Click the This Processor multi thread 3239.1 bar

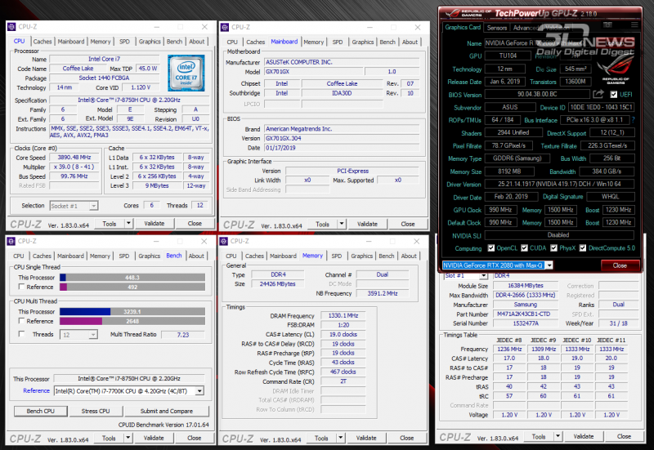tap(132, 312)
